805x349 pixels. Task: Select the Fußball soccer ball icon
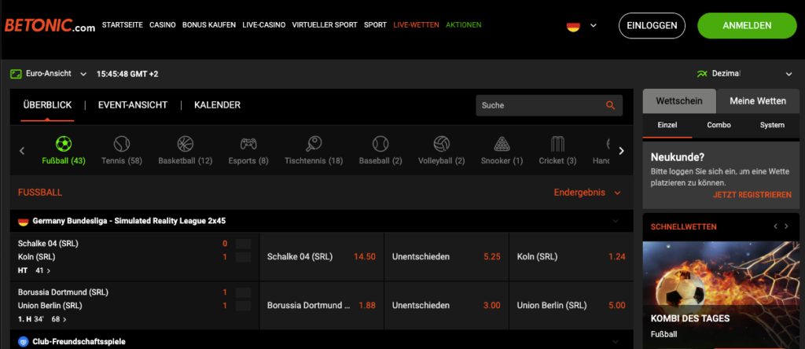(64, 144)
